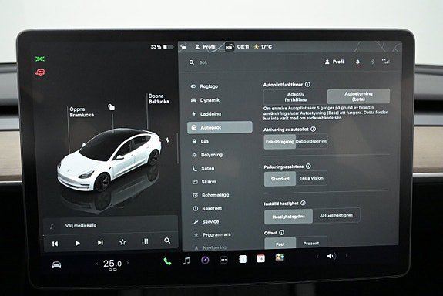Tap the 33% battery indicator
Image resolution: width=443 pixels, height=296 pixels.
pyautogui.click(x=162, y=47)
